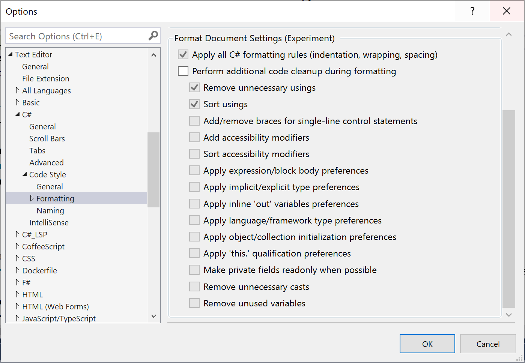This screenshot has height=363, width=525.
Task: Click OK to save options
Action: pos(427,344)
